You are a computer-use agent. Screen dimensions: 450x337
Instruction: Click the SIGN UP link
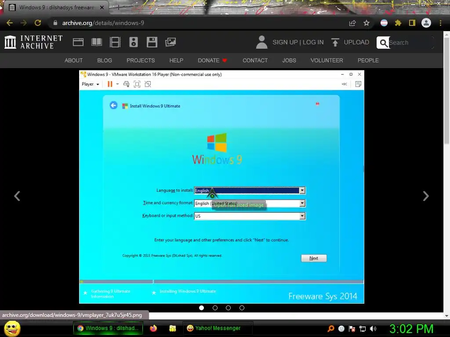285,43
